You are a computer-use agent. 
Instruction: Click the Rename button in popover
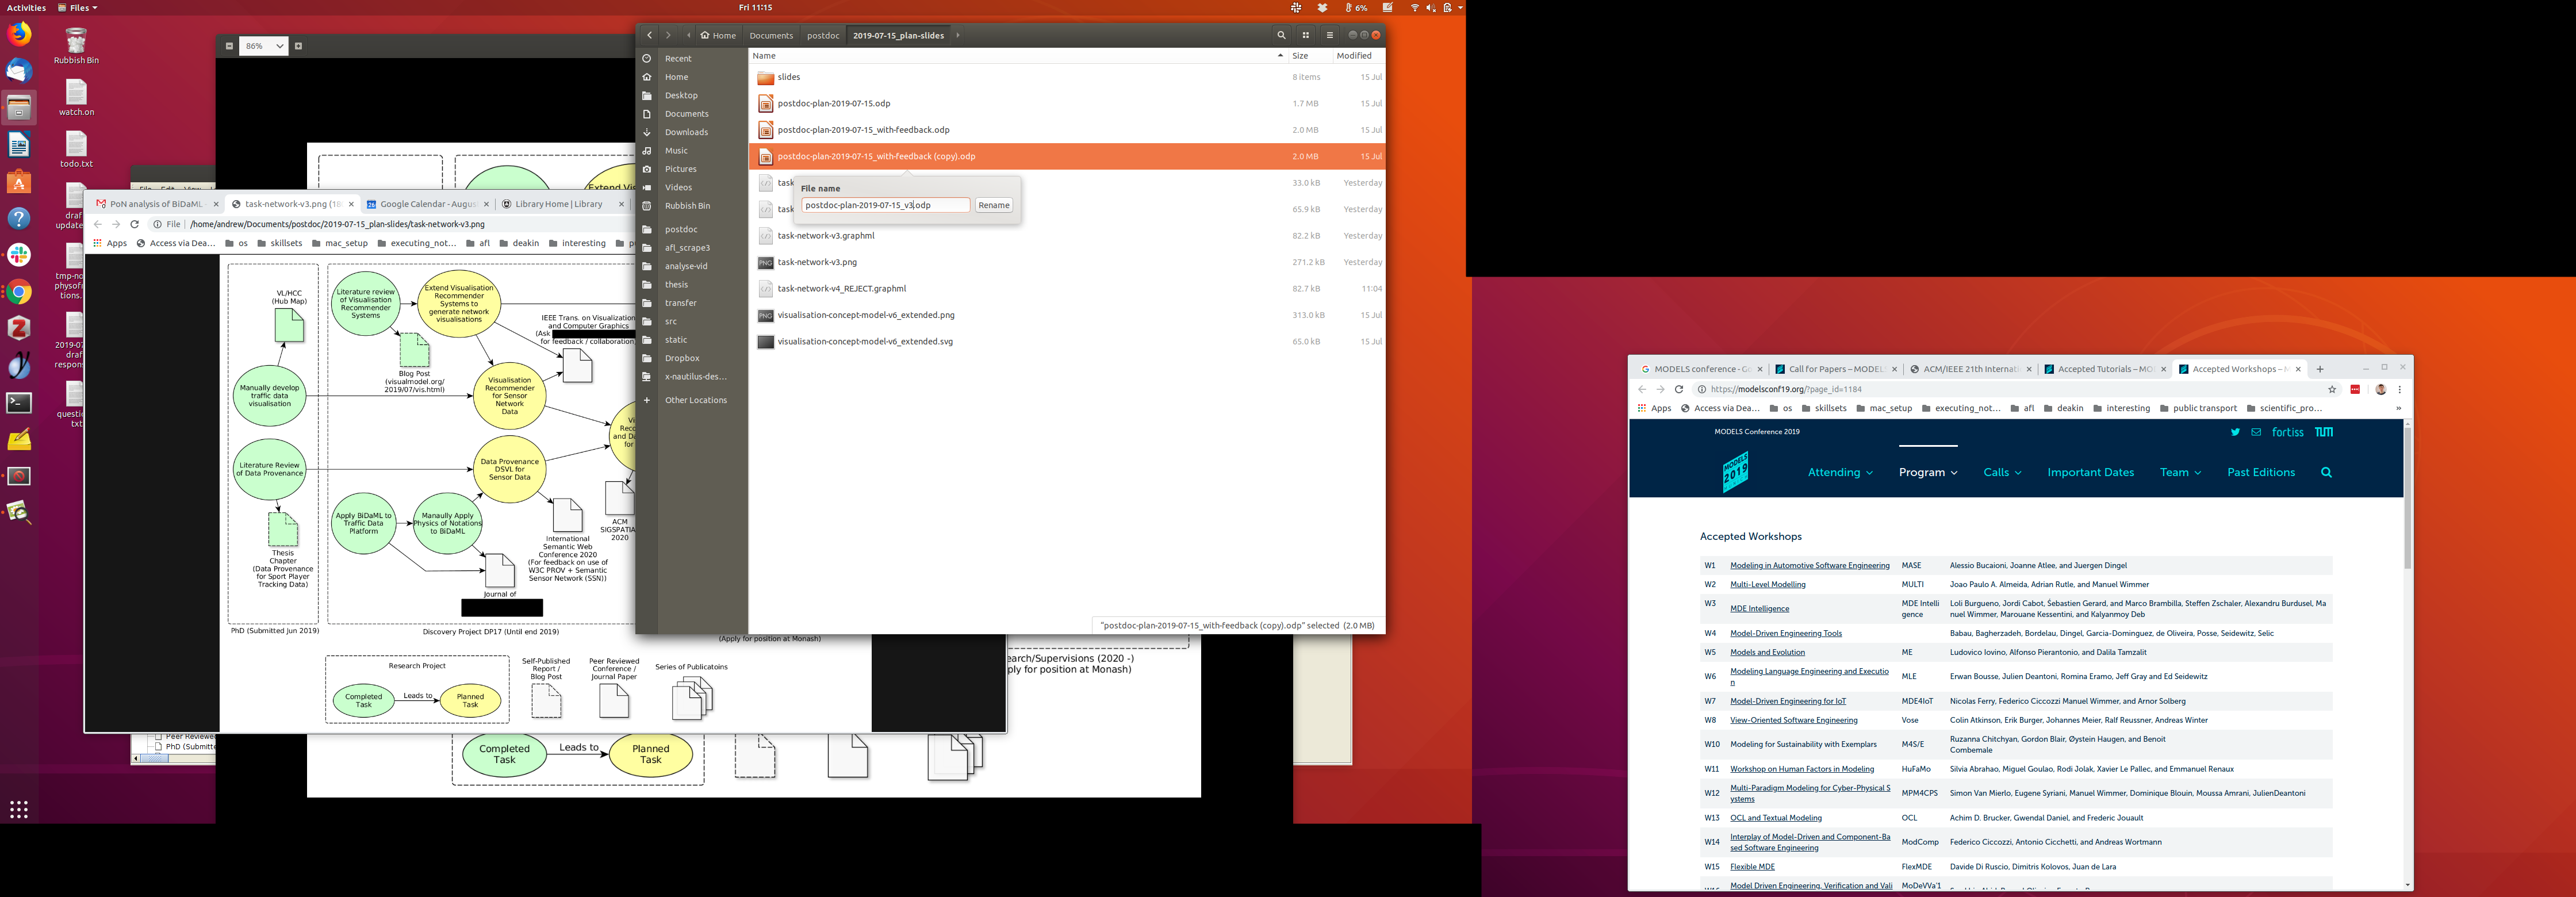point(993,205)
